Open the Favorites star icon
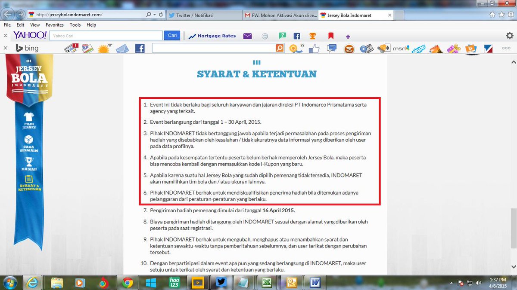 point(501,15)
